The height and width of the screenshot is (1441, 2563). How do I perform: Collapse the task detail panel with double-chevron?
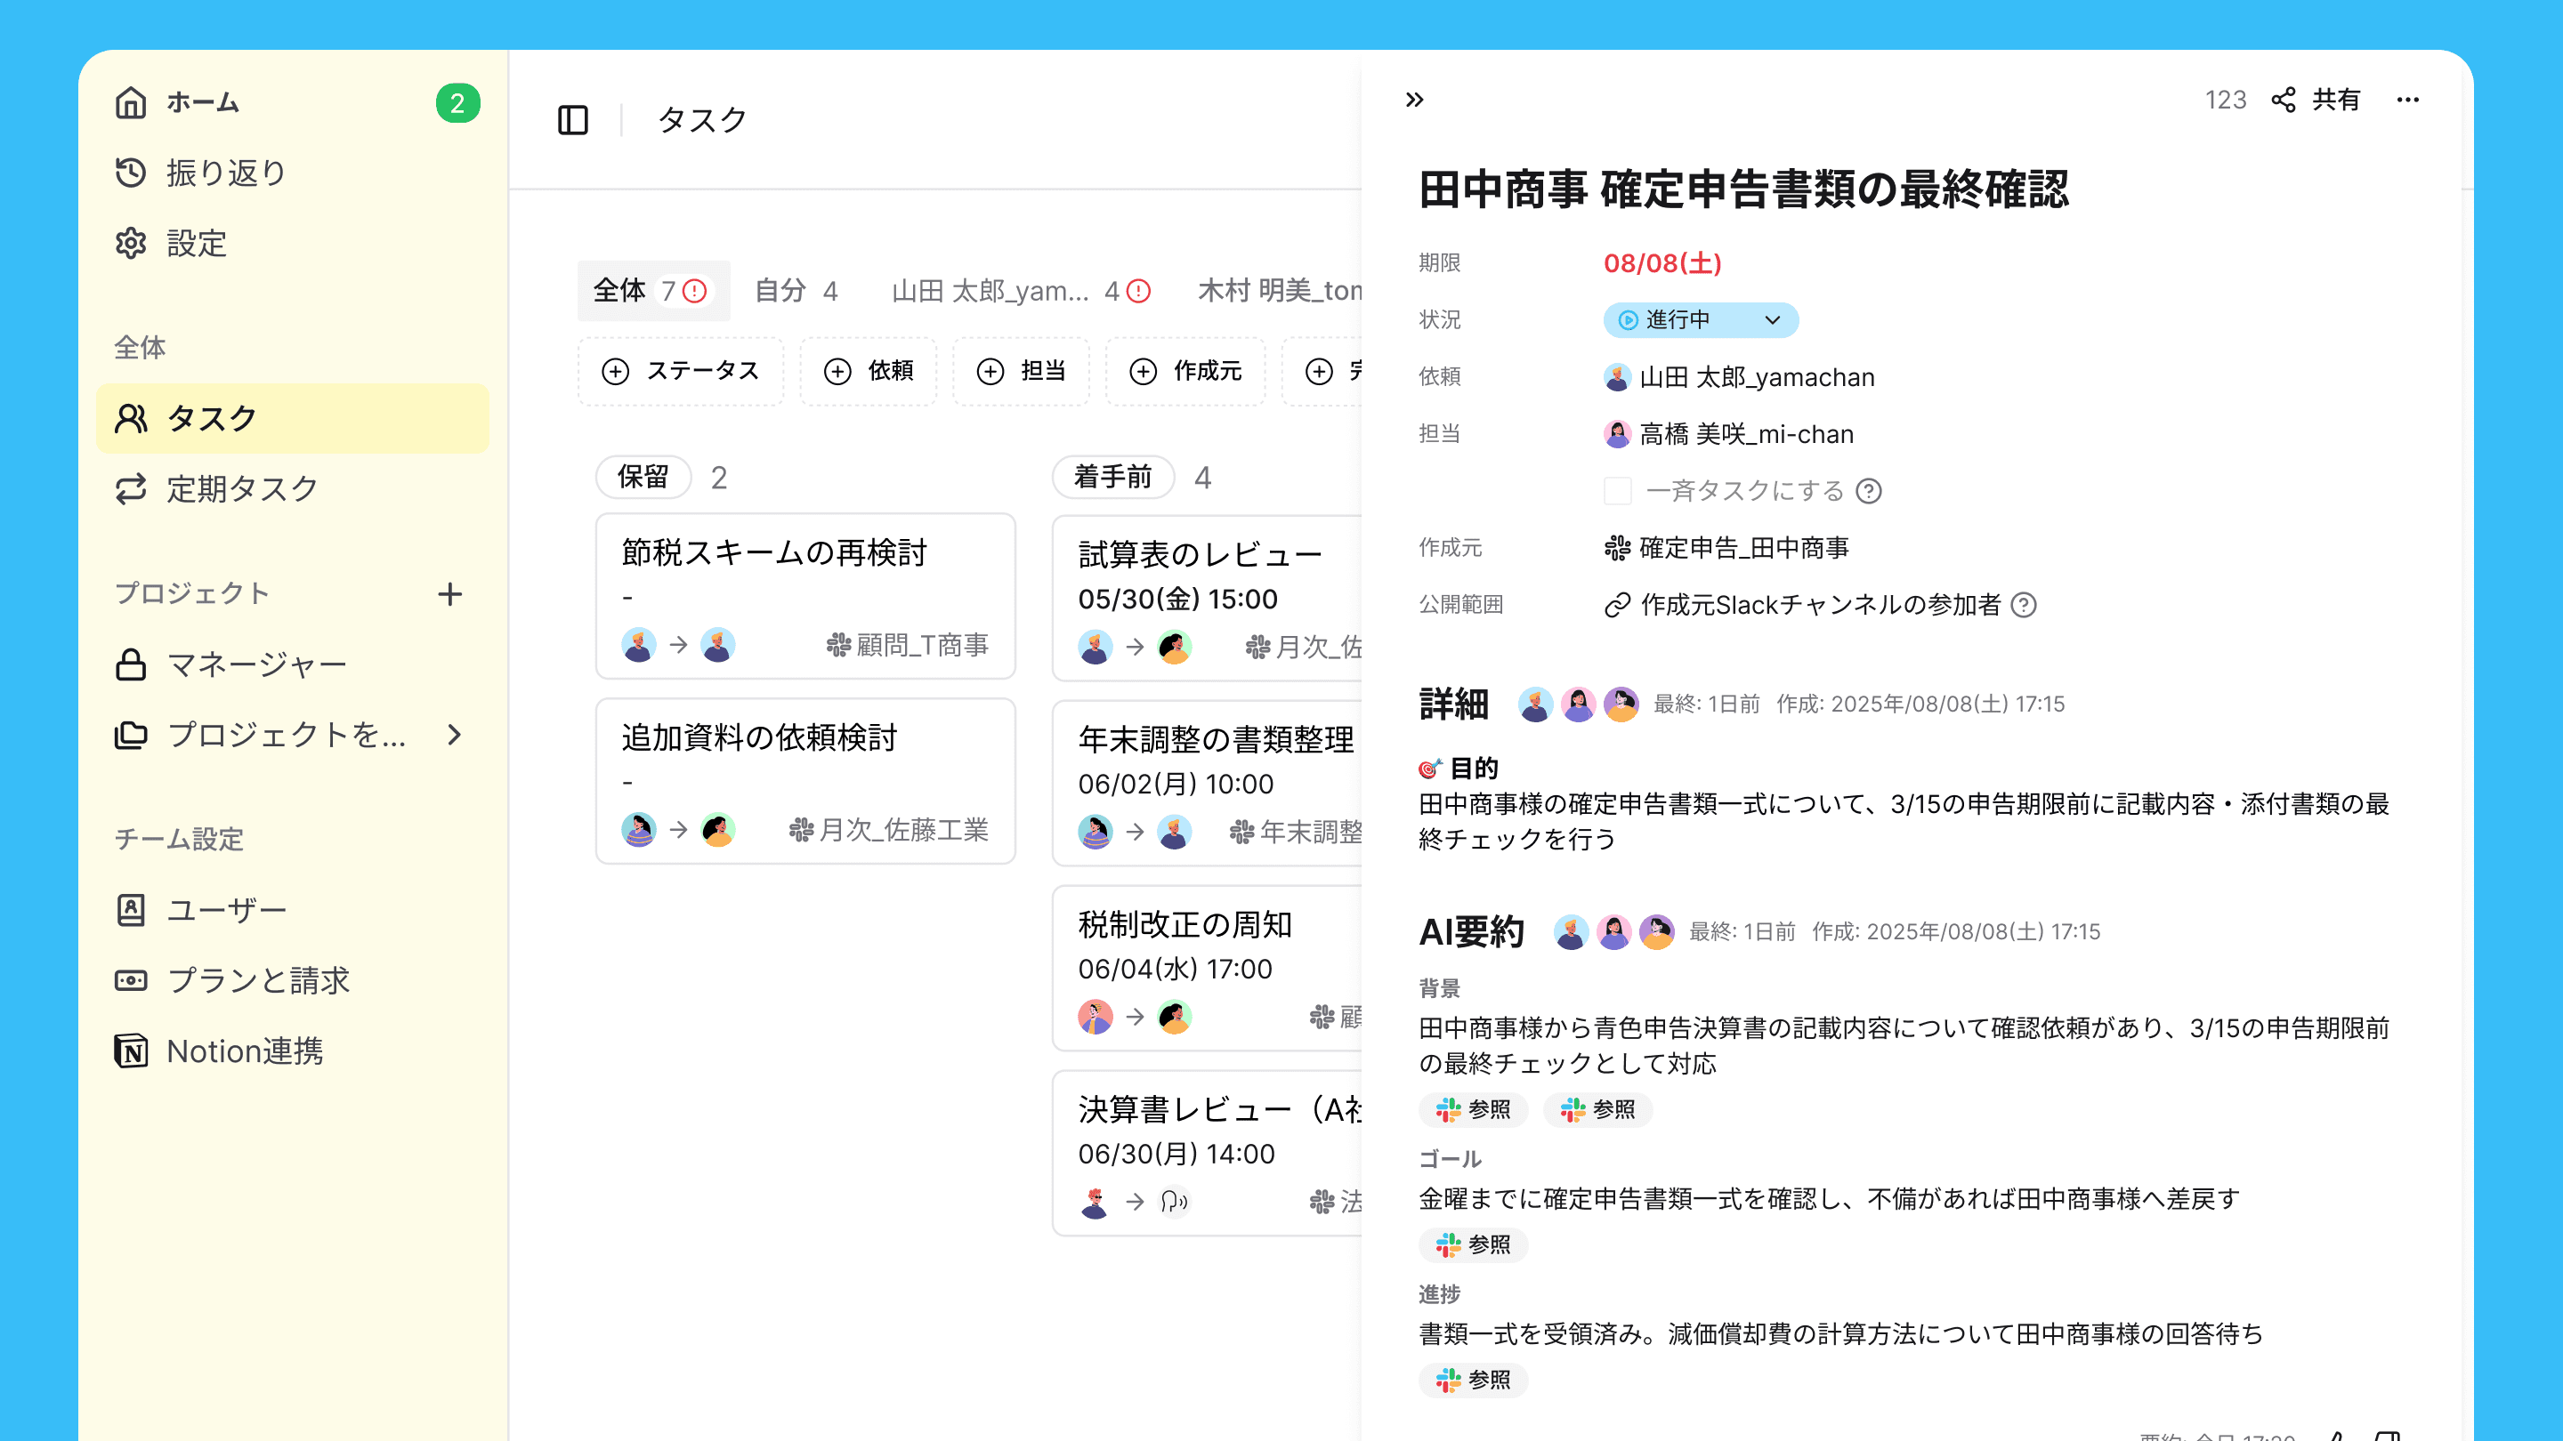pyautogui.click(x=1414, y=100)
